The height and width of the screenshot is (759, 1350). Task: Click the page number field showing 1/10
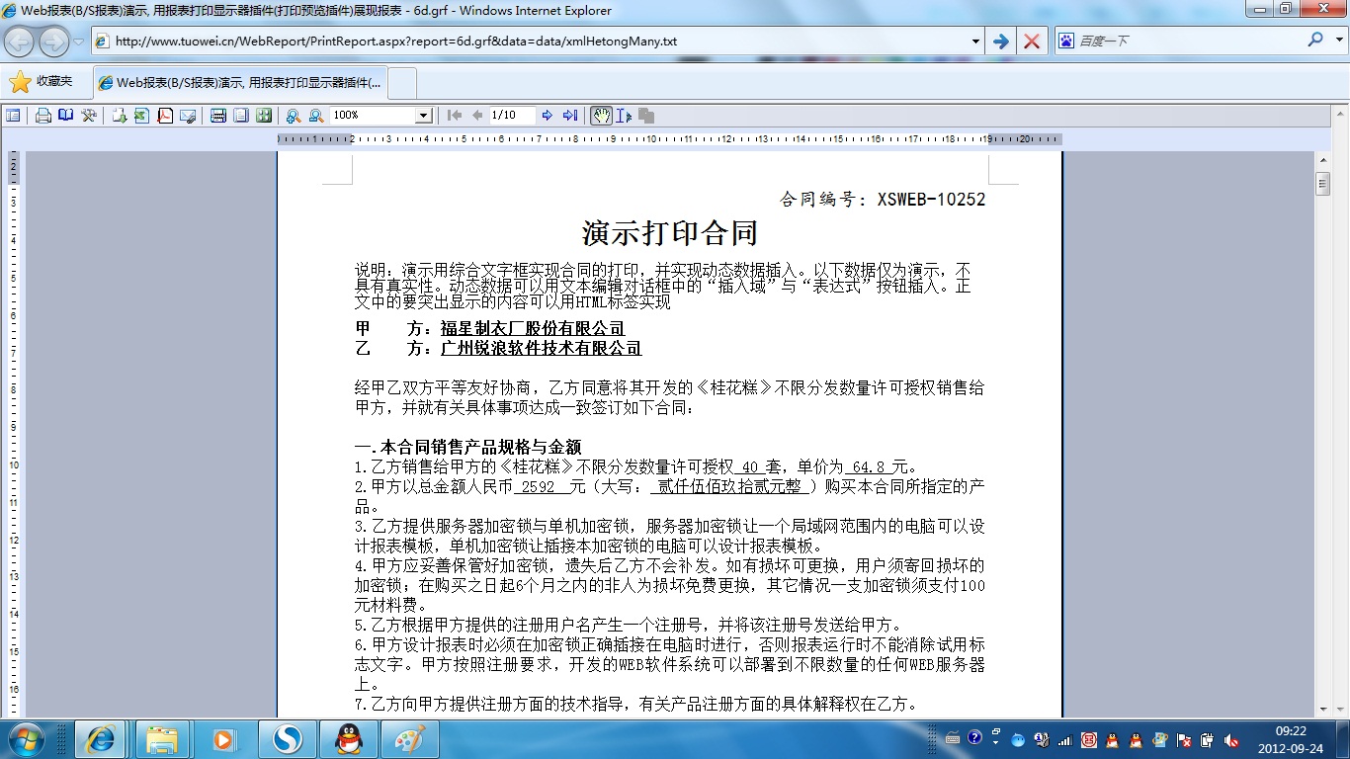[x=511, y=116]
